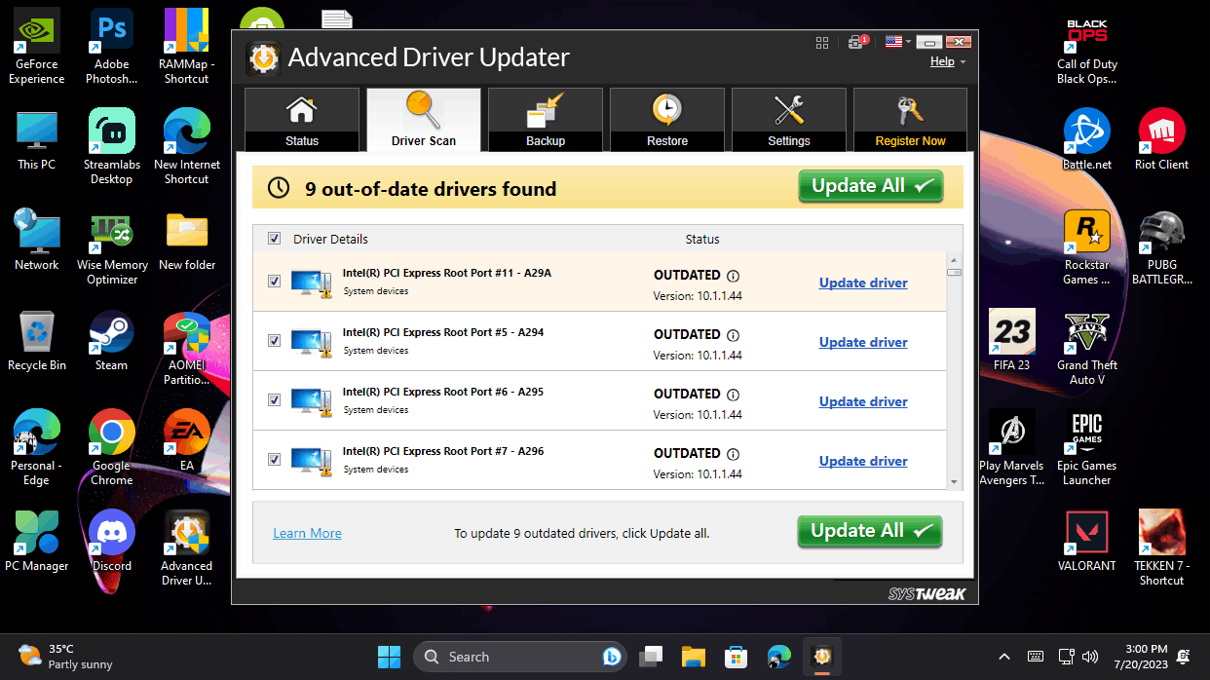
Task: Uncheck the Root Port #7 - A296 driver
Action: click(274, 460)
